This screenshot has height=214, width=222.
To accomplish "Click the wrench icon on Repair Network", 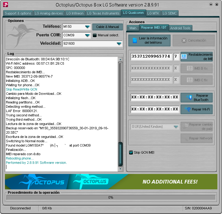I will pos(185,139).
